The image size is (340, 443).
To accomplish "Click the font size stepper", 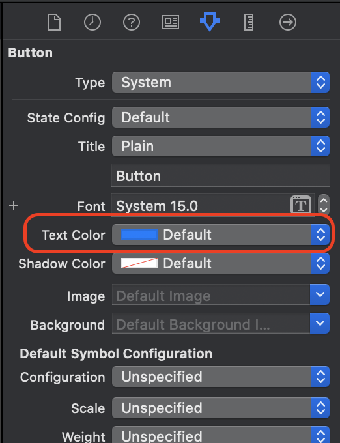I will [x=324, y=205].
